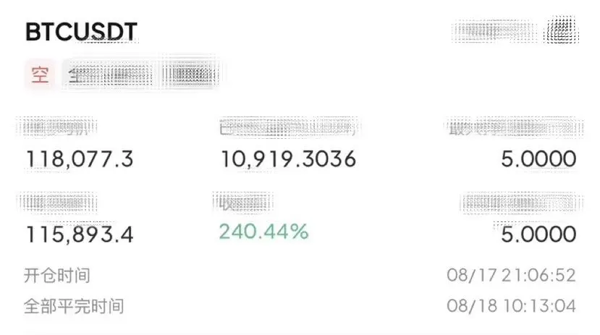600x335 pixels.
Task: Tap the obscured text beside the header icon
Action: tap(494, 30)
